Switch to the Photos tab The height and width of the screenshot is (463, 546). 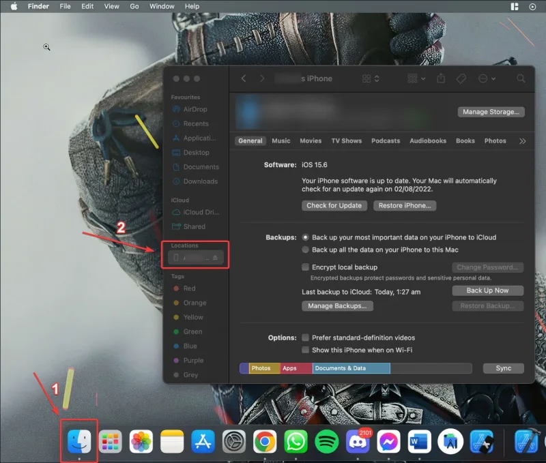click(x=495, y=141)
